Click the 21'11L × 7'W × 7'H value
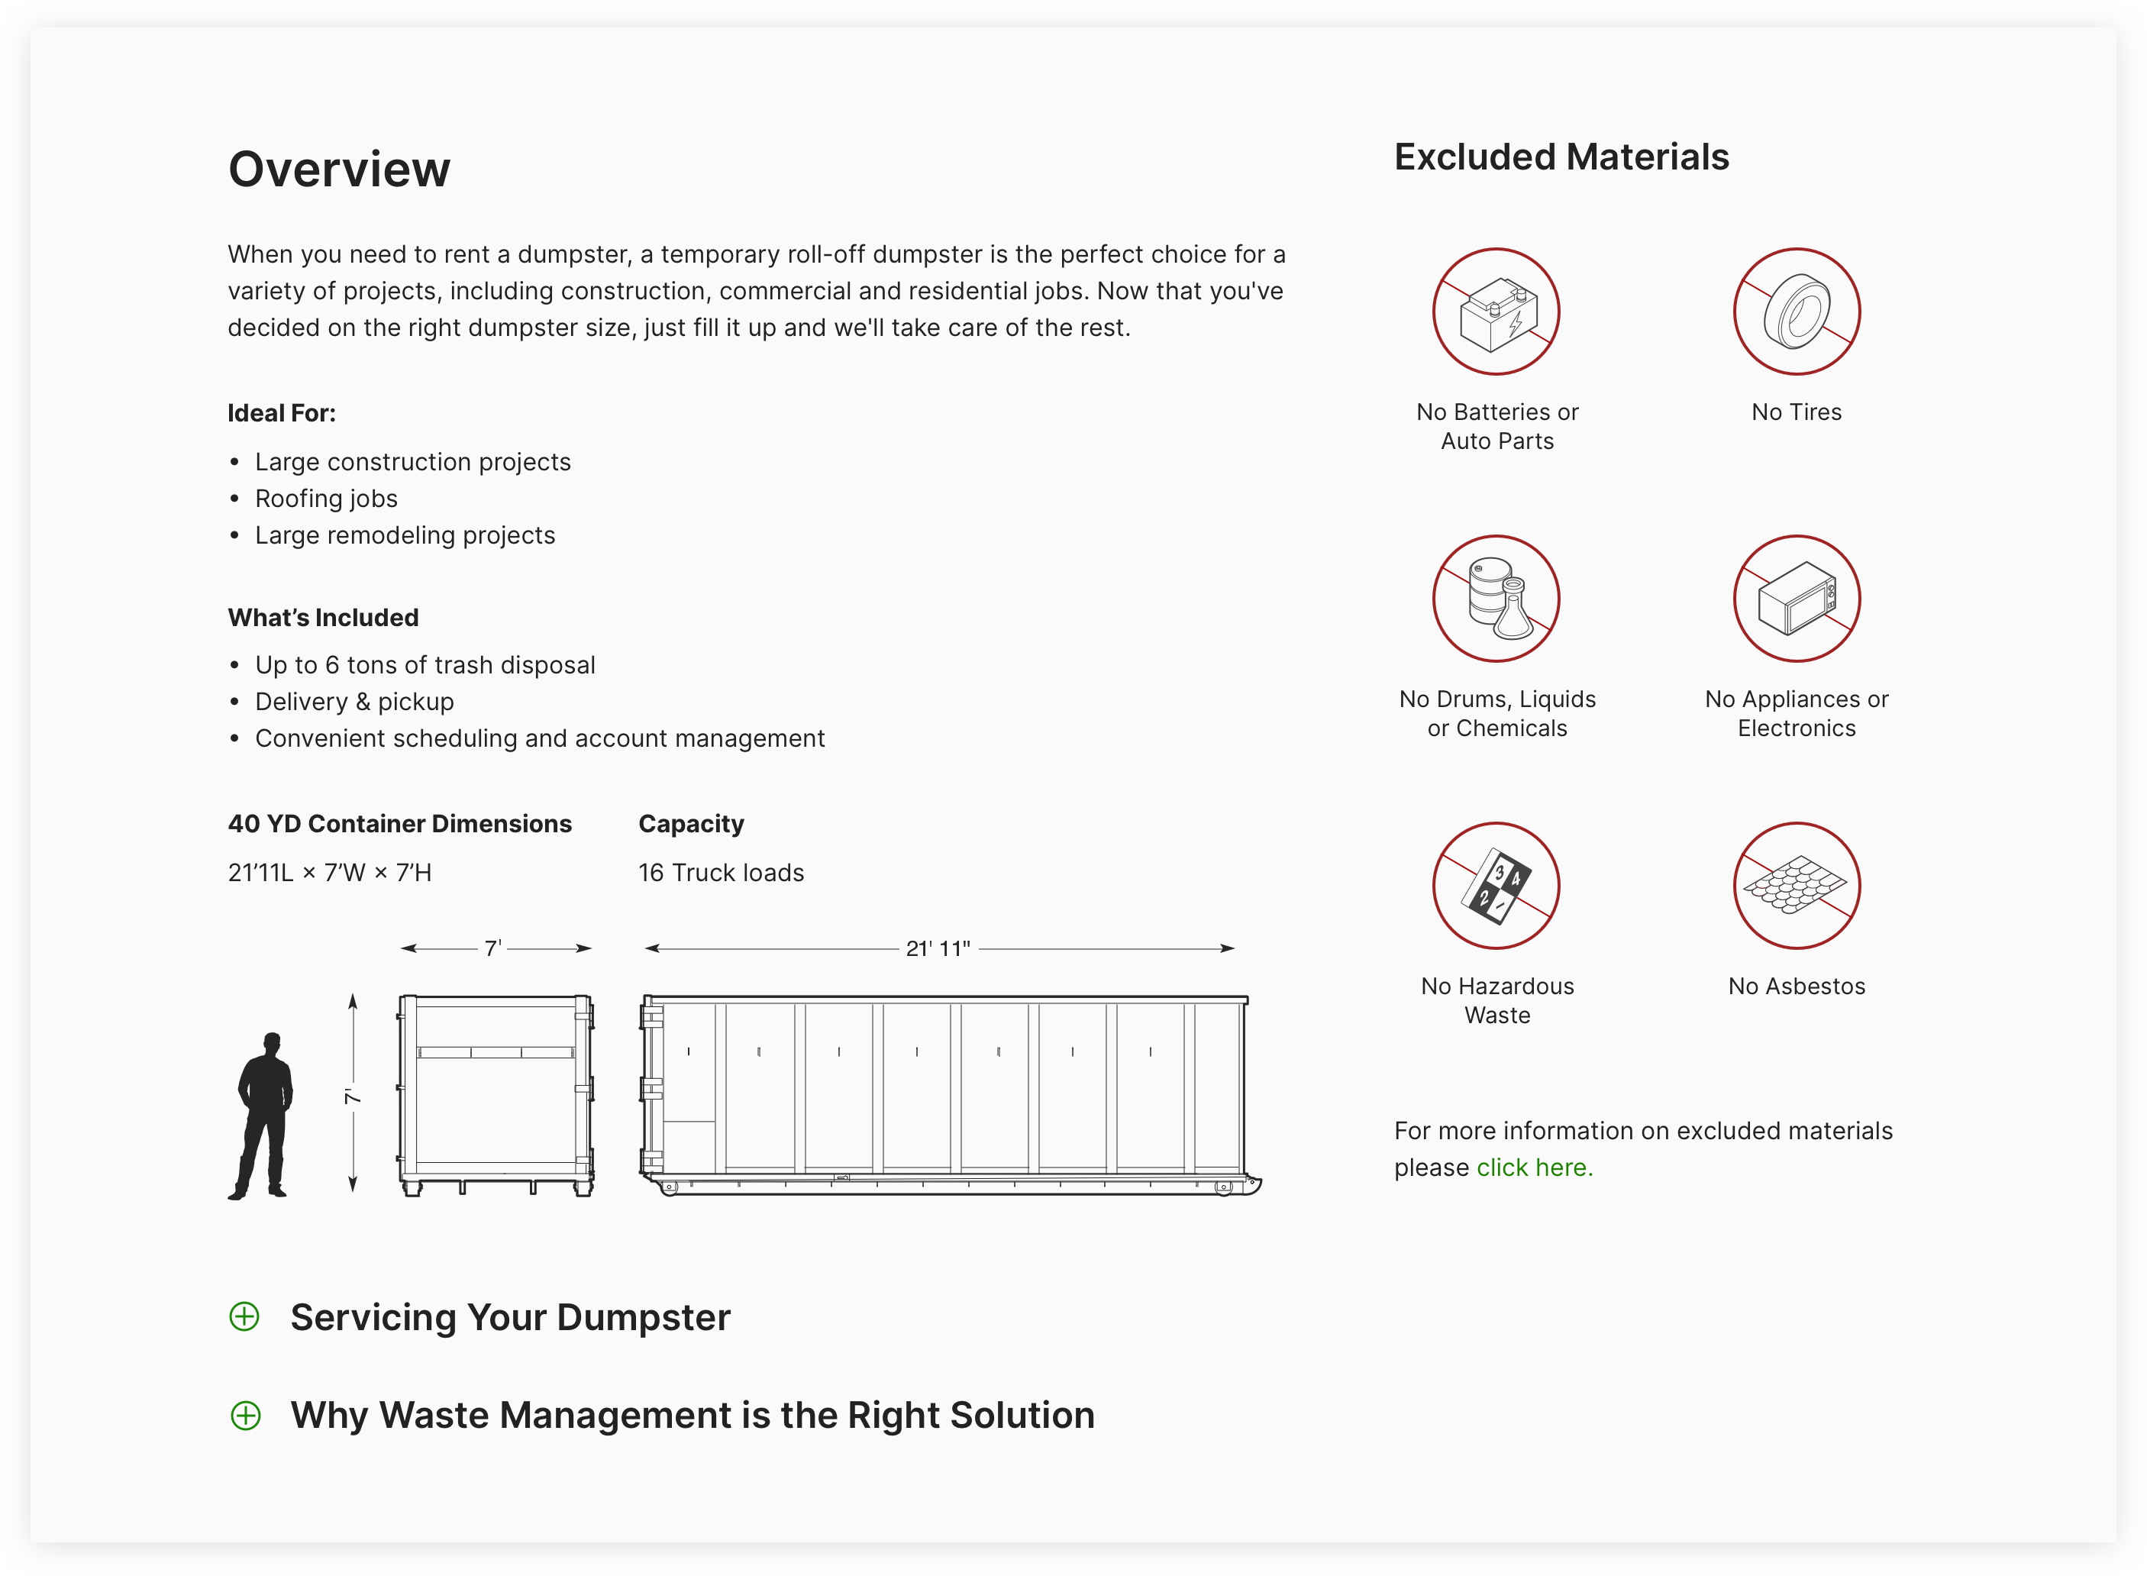Screen dimensions: 2147x1576 pyautogui.click(x=330, y=873)
